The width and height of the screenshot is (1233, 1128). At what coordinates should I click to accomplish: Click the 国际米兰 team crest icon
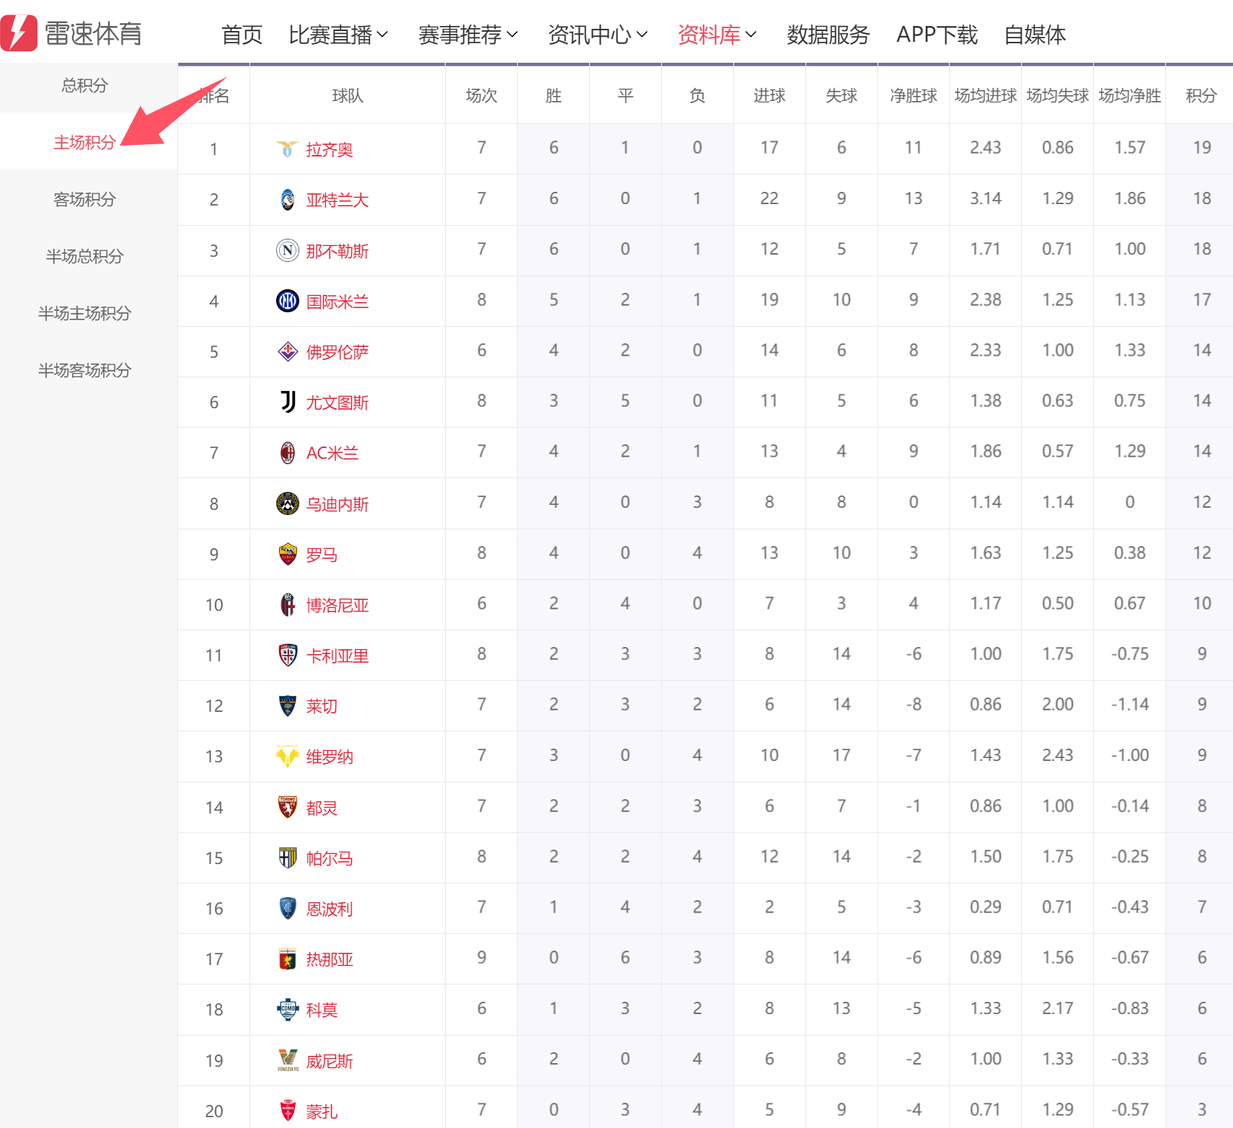pos(288,301)
